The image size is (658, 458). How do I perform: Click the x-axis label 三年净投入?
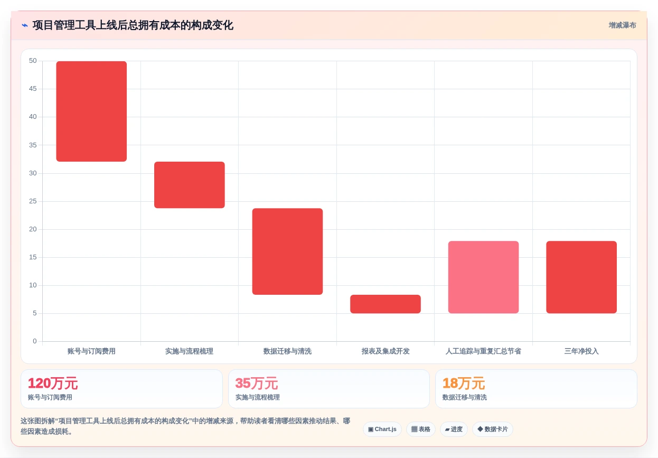coord(581,351)
